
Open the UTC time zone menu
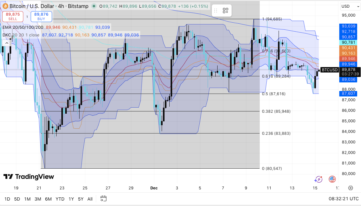click(343, 199)
